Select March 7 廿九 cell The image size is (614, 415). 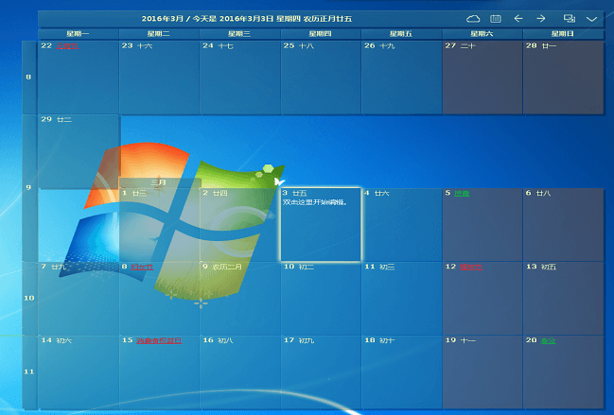[x=79, y=299]
